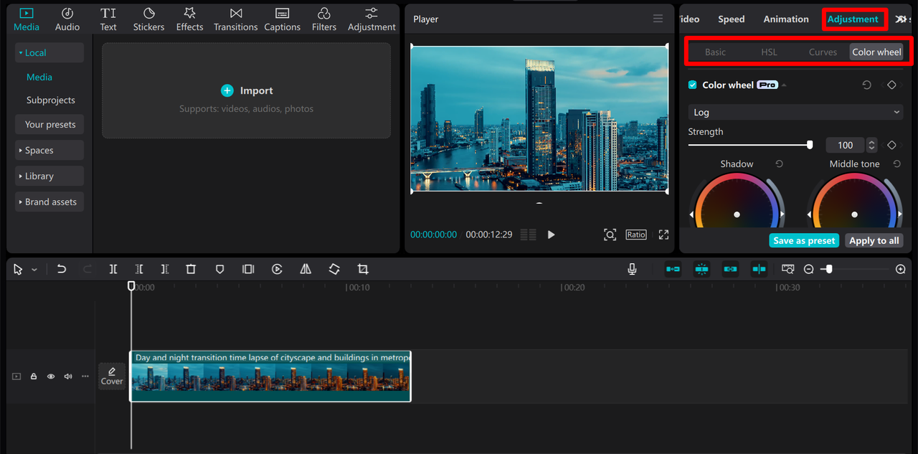Switch to the HSL sub-tab
The width and height of the screenshot is (918, 454).
(x=769, y=52)
